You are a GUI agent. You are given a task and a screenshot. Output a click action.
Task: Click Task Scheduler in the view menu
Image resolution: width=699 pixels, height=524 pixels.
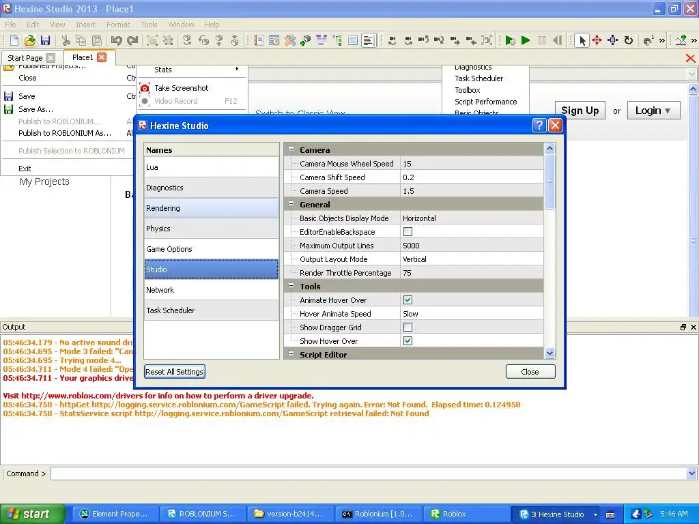479,78
